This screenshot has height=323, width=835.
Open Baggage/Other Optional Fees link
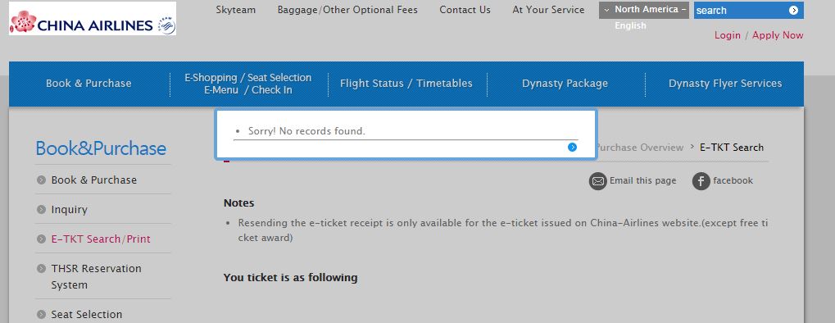[x=347, y=10]
